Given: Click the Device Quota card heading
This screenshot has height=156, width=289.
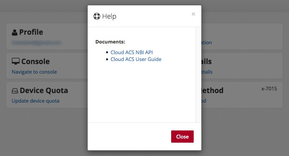Looking at the screenshot, I should click(x=44, y=91).
